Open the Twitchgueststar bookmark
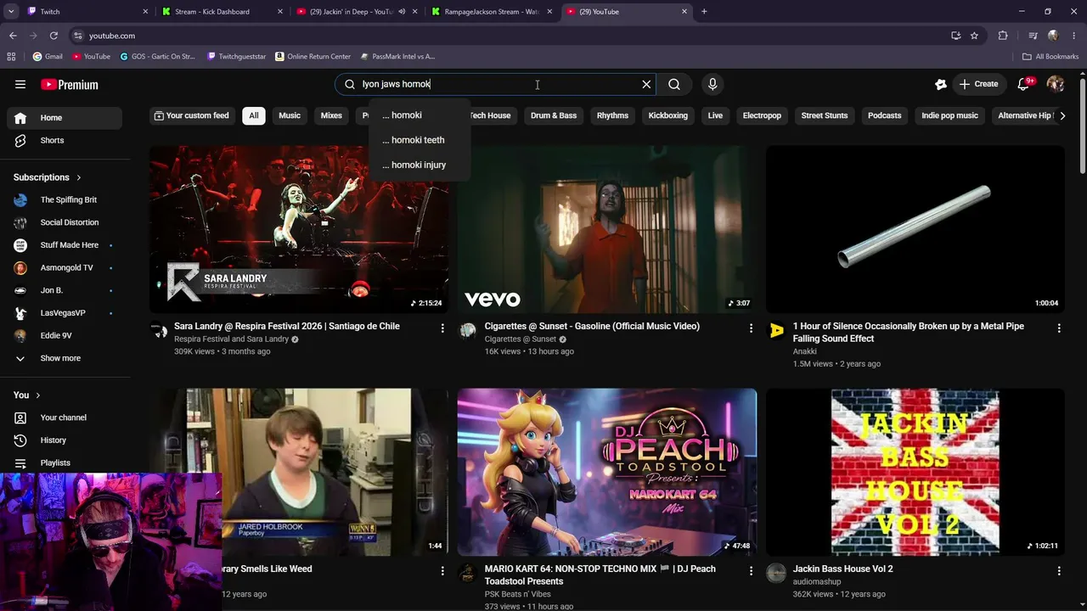 click(236, 57)
